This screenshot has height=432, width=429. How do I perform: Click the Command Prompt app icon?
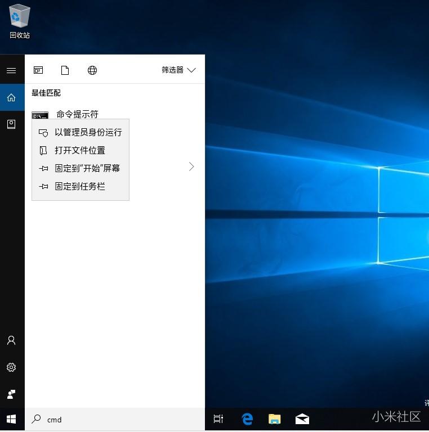point(40,115)
